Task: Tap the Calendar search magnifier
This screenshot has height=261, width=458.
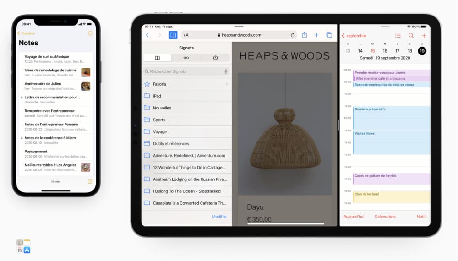Action: pyautogui.click(x=411, y=36)
